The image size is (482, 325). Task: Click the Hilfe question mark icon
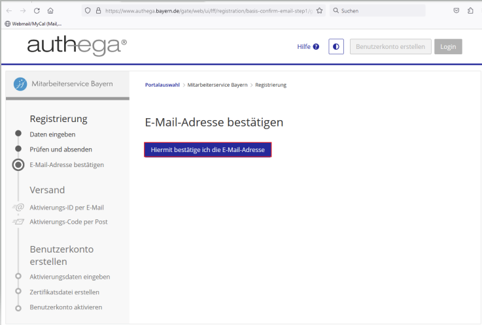pyautogui.click(x=316, y=47)
